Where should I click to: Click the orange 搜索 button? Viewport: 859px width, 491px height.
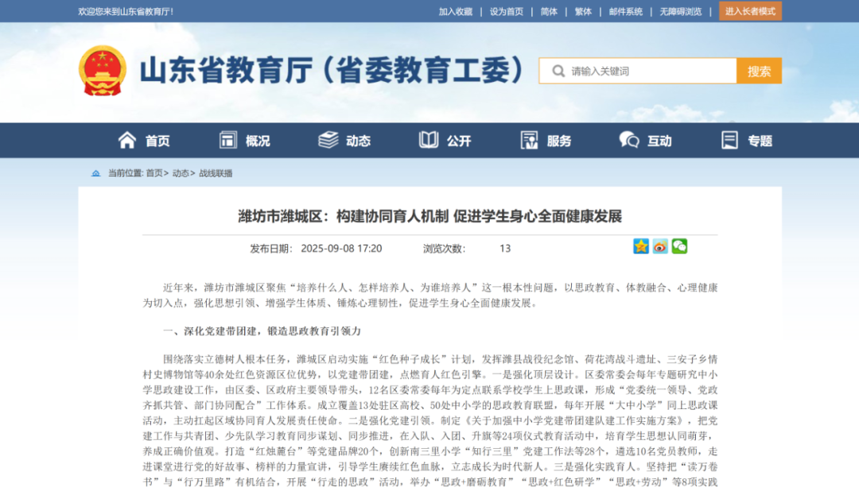760,72
